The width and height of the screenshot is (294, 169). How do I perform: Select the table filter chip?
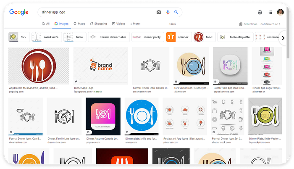[75, 37]
